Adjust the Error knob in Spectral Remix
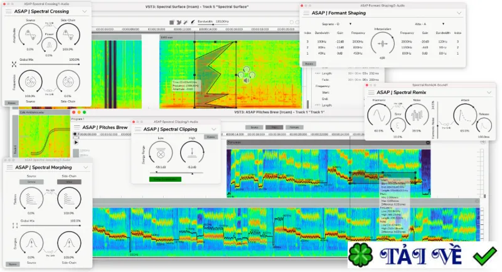The image size is (502, 272). 398,125
